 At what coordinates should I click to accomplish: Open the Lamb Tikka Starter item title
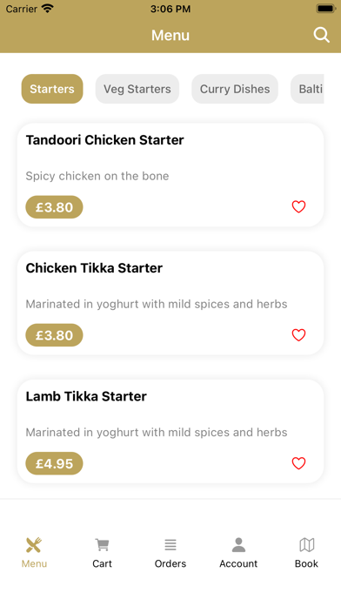tap(86, 396)
